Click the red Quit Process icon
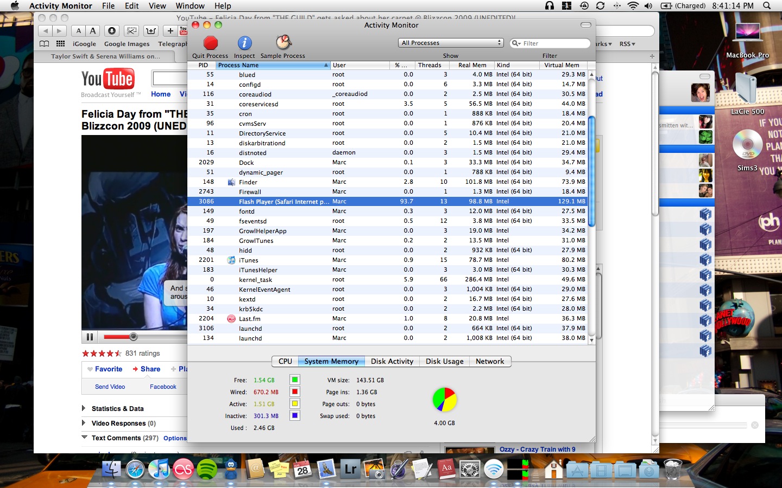 210,43
